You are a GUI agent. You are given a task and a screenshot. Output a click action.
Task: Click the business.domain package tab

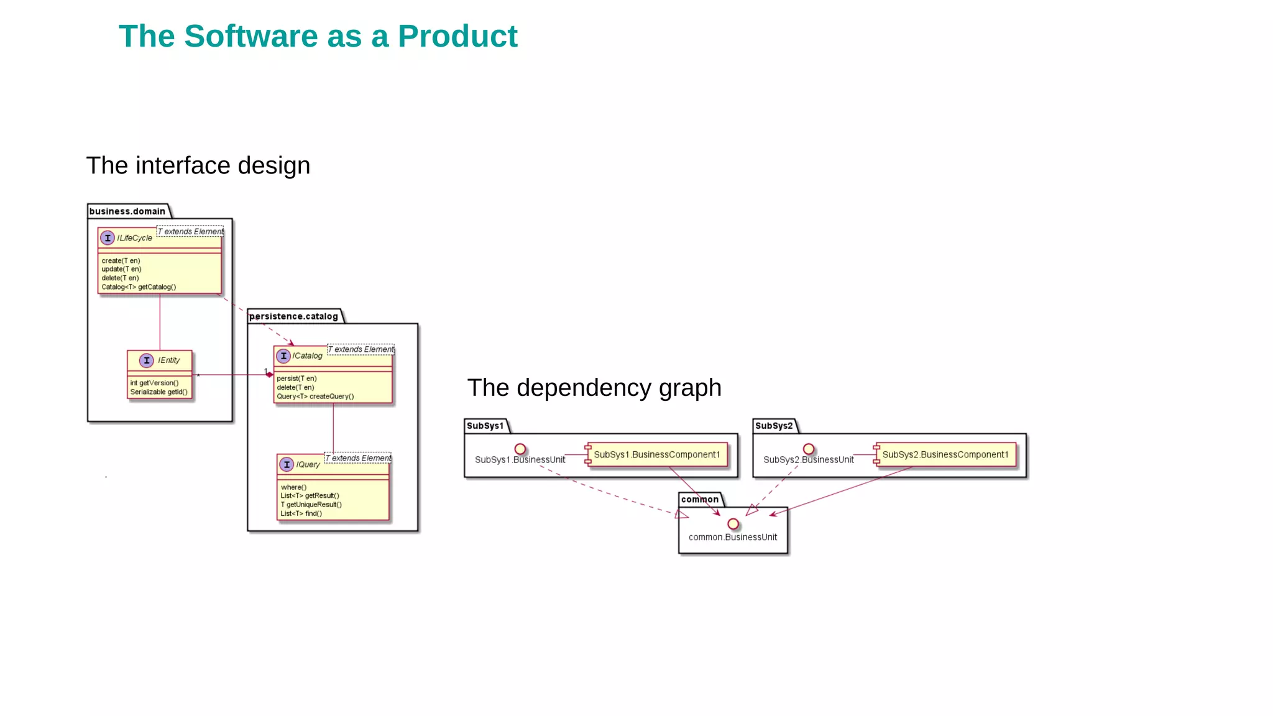point(127,211)
